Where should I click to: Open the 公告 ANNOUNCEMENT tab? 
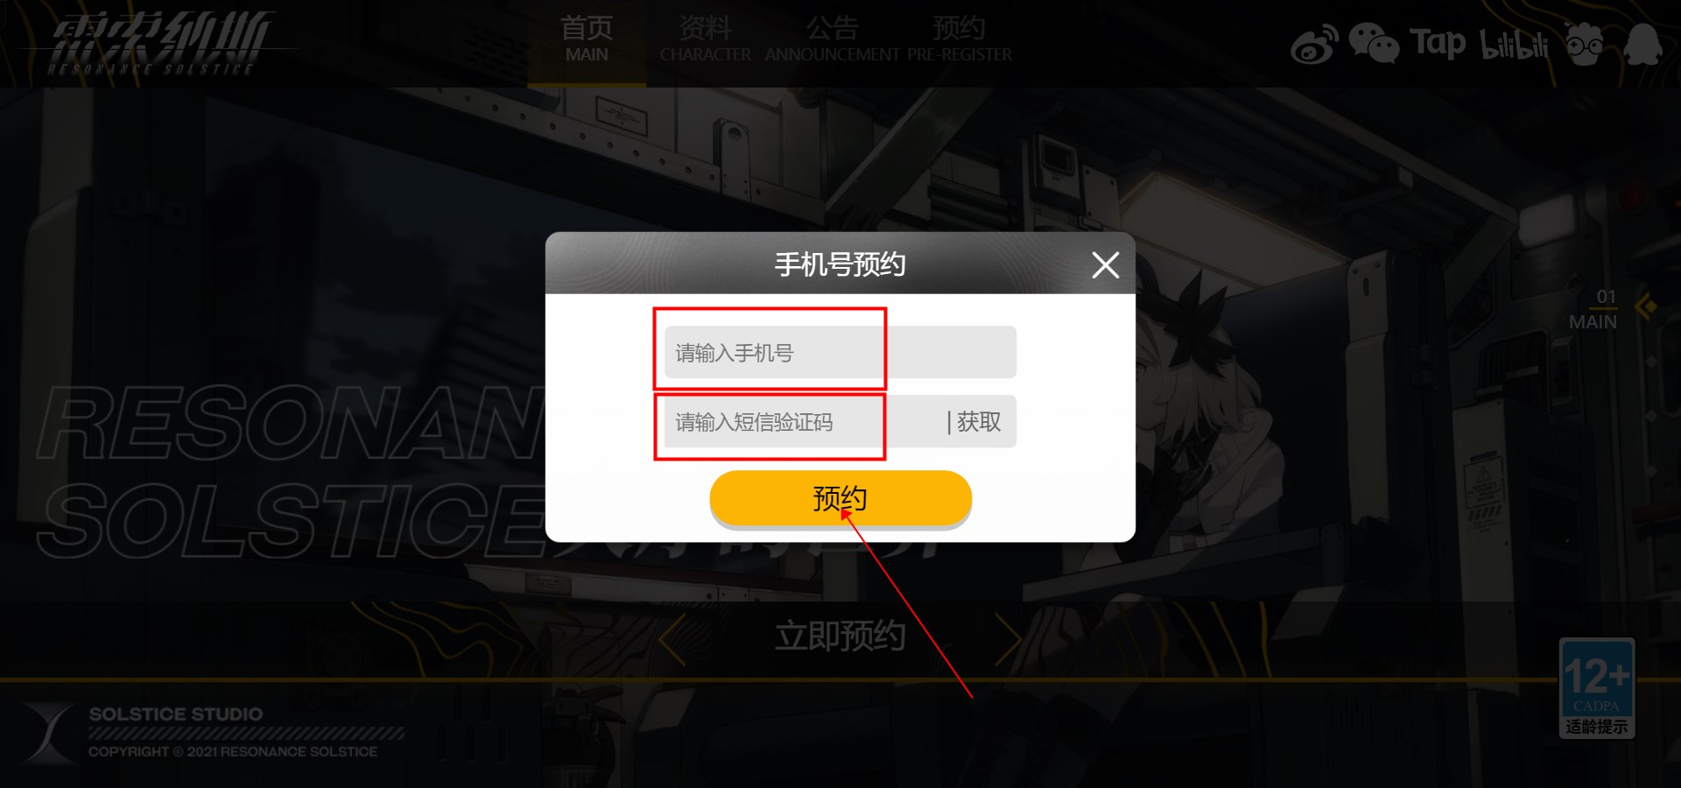pyautogui.click(x=832, y=41)
